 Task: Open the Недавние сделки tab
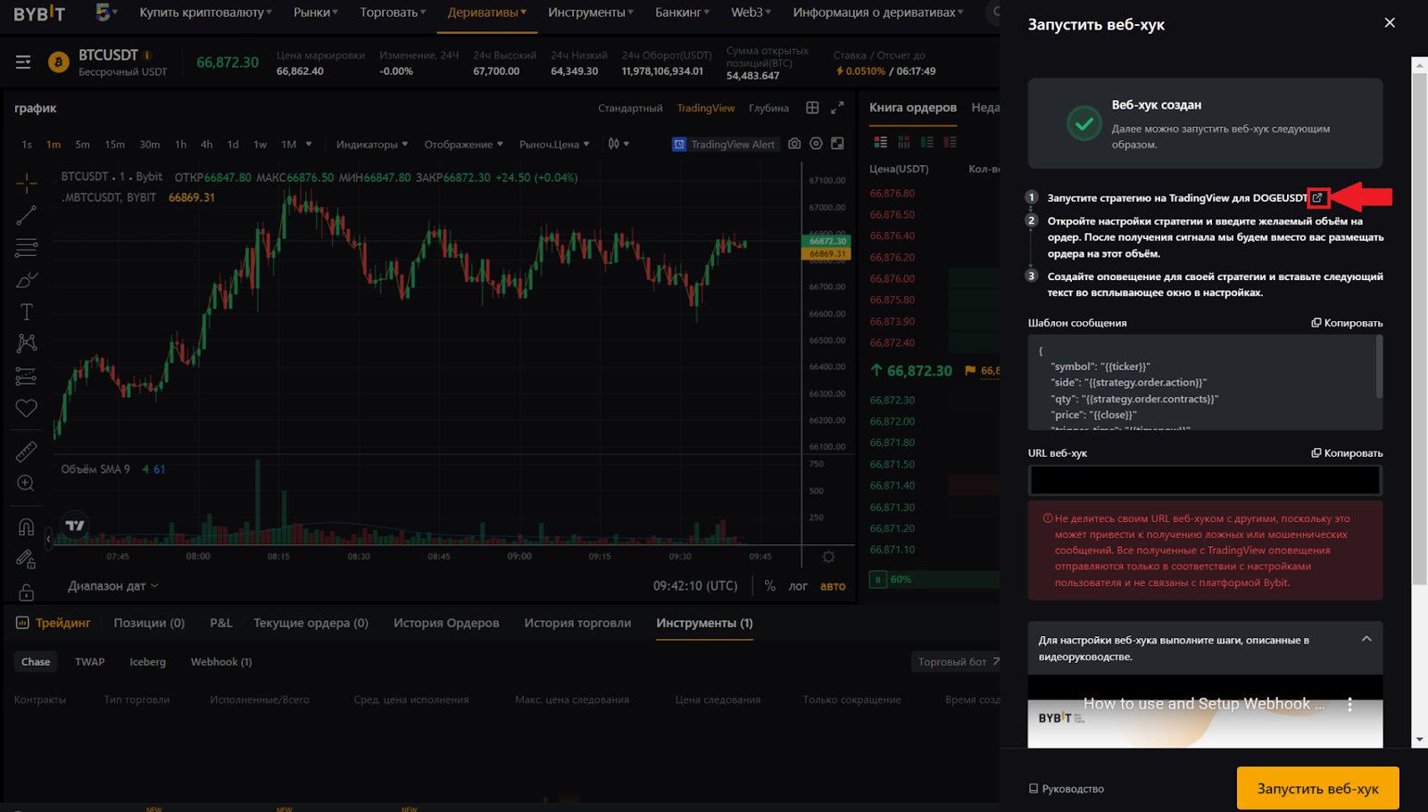(985, 108)
